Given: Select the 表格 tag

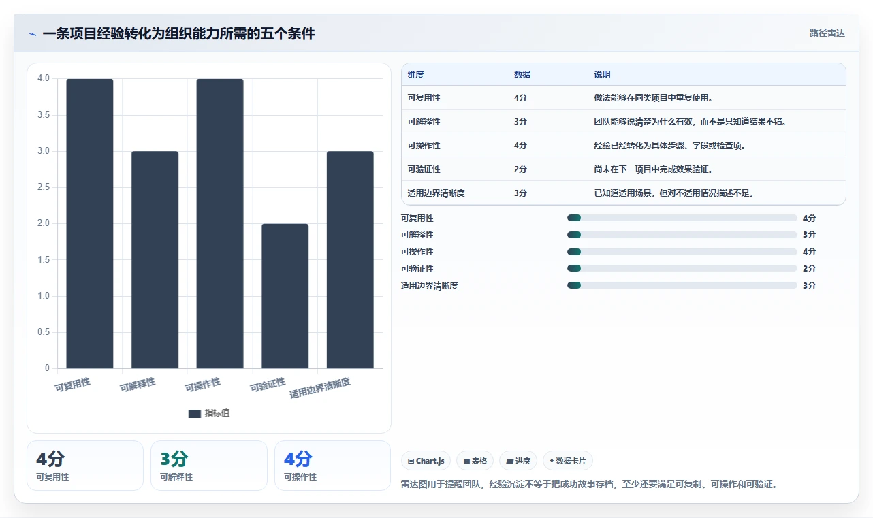Looking at the screenshot, I should 475,461.
